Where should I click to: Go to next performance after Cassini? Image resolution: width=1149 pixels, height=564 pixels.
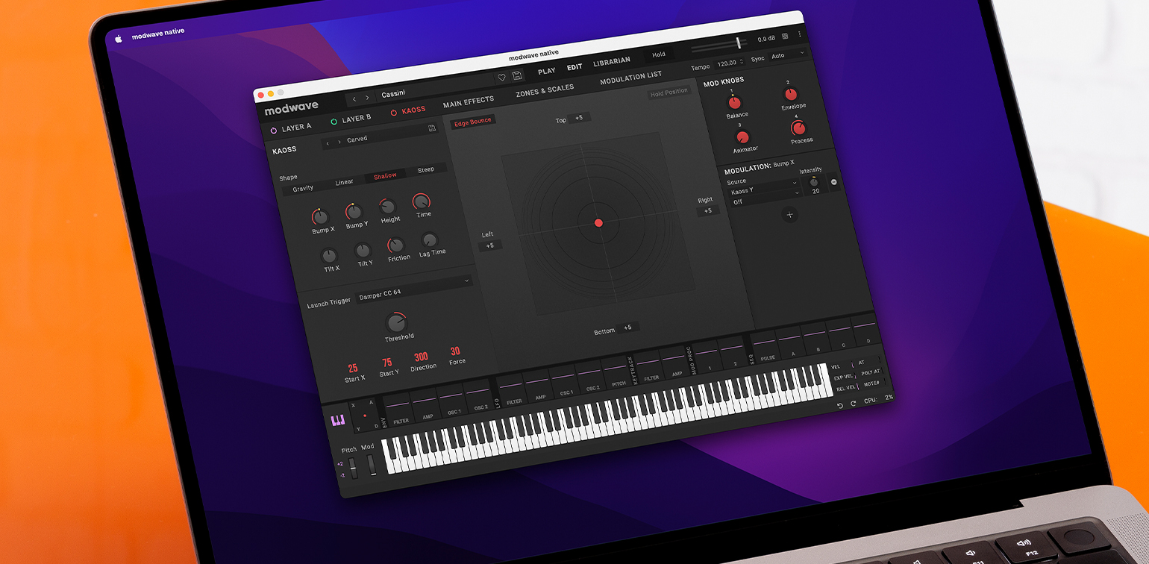tap(367, 98)
